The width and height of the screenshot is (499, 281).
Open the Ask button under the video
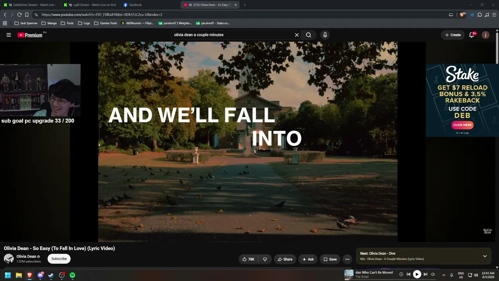[308, 259]
